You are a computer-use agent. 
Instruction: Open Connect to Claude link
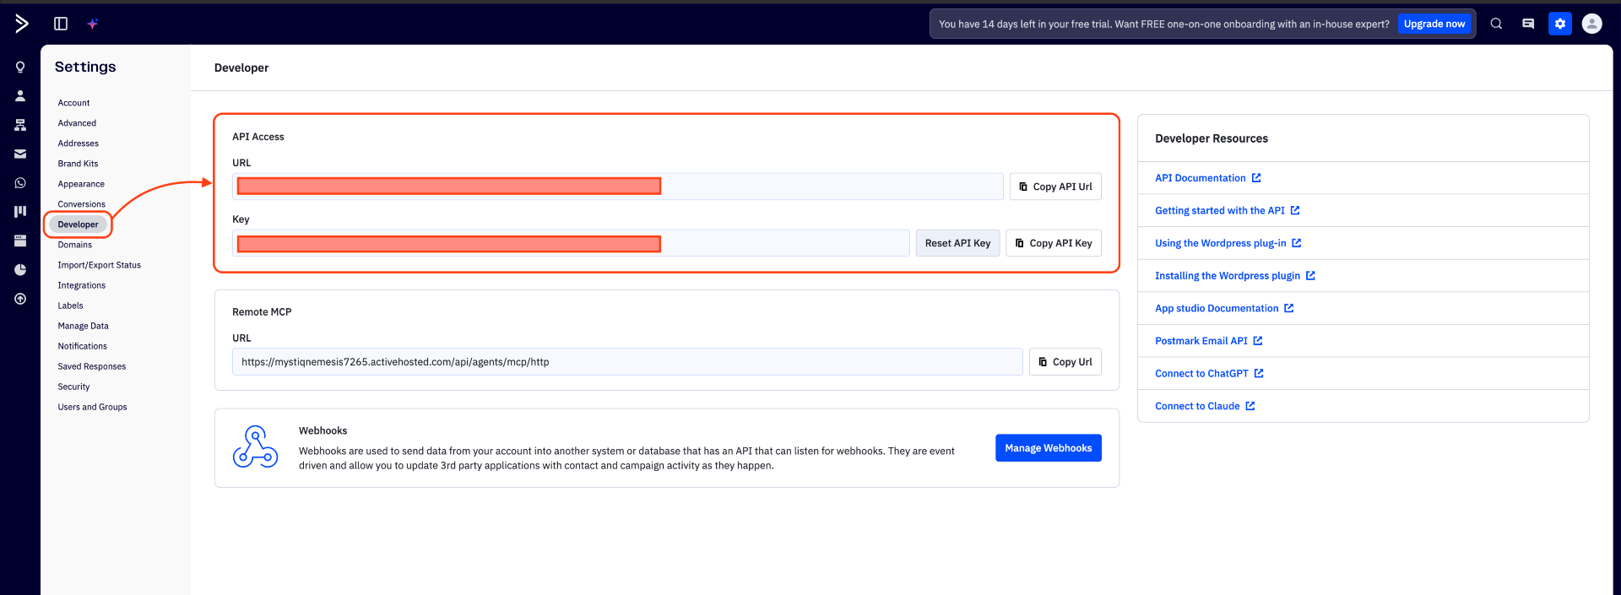(1206, 407)
